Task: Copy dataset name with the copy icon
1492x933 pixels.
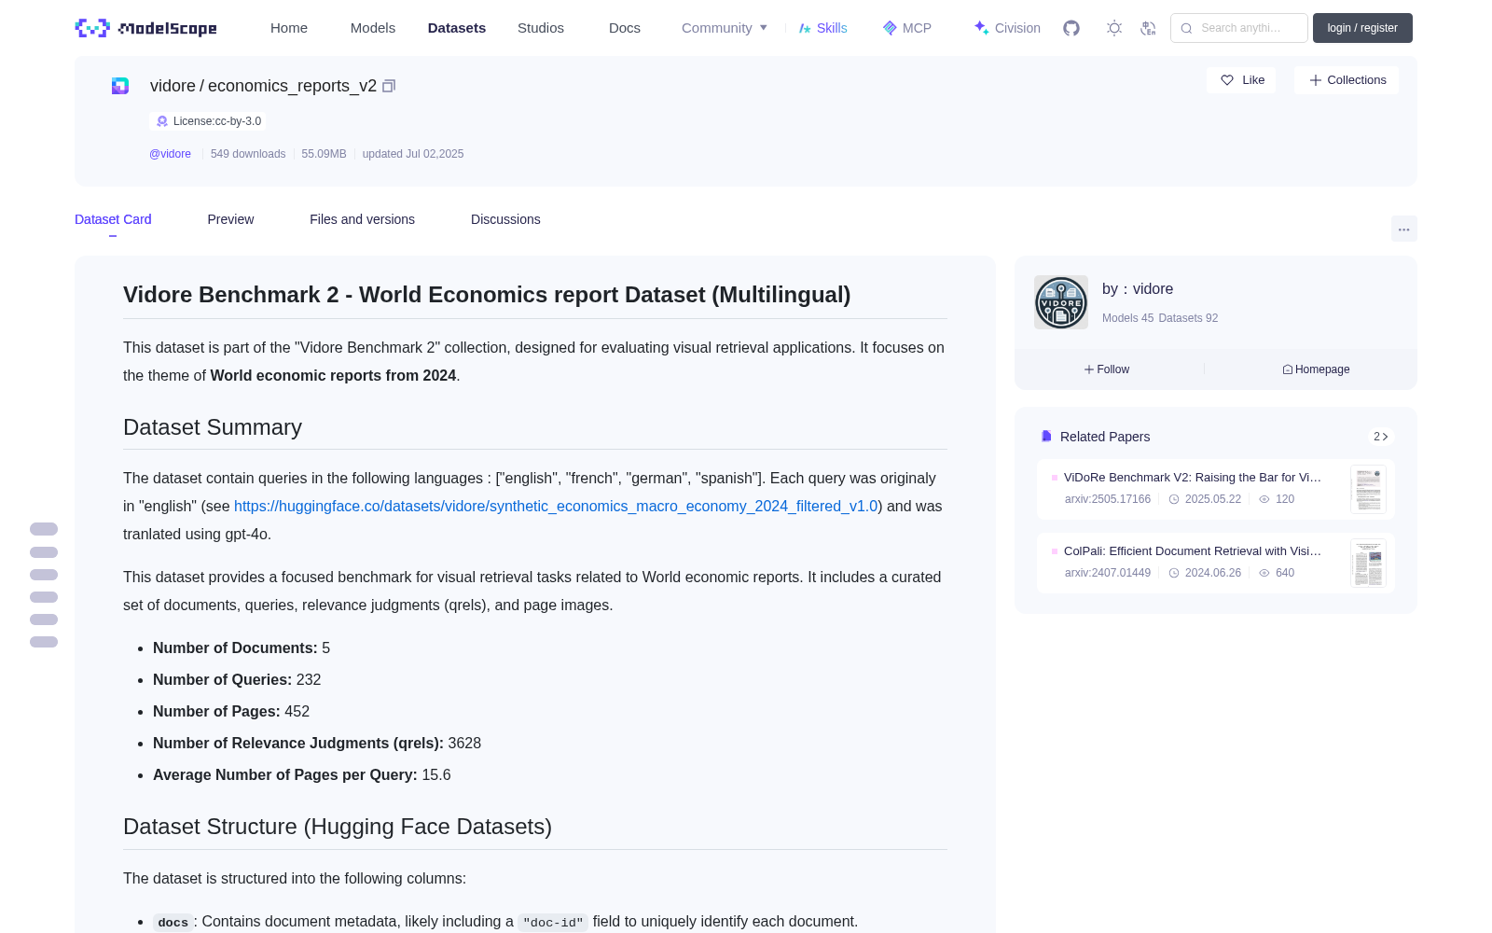Action: click(x=389, y=86)
